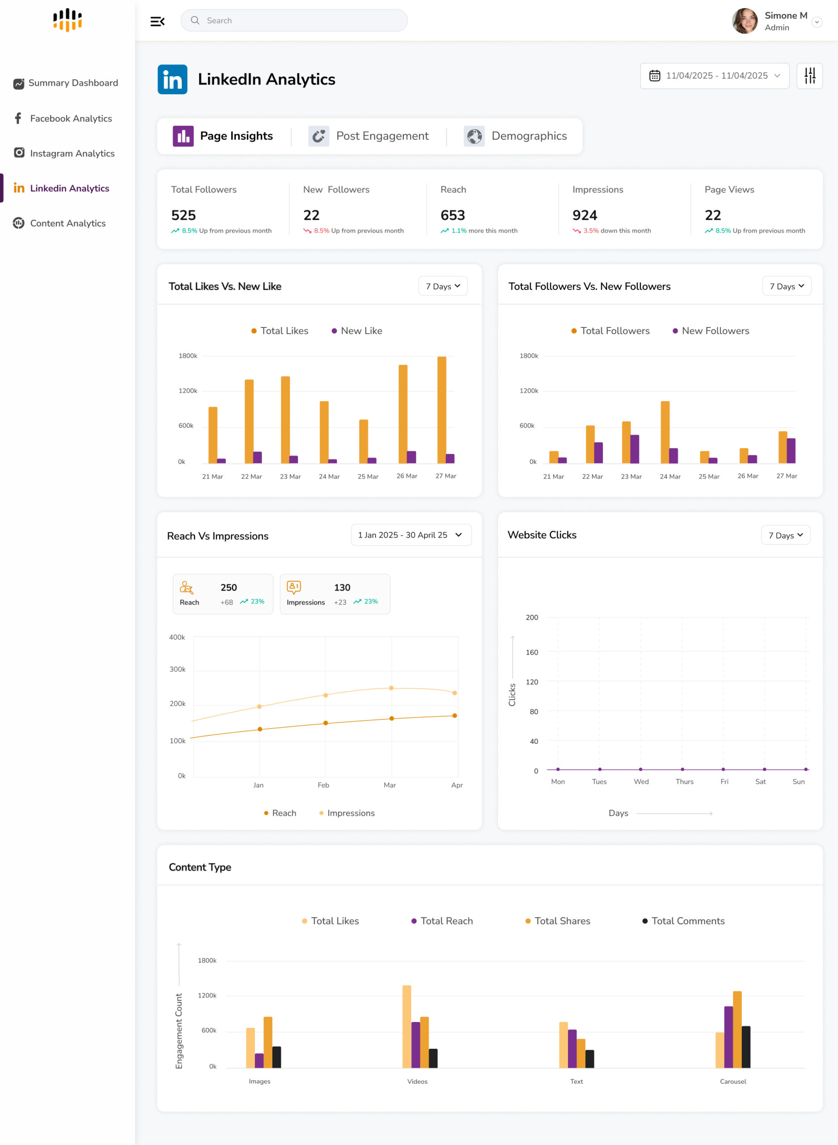Viewport: 838px width, 1145px height.
Task: Toggle the Total Shares legend series
Action: 558,921
